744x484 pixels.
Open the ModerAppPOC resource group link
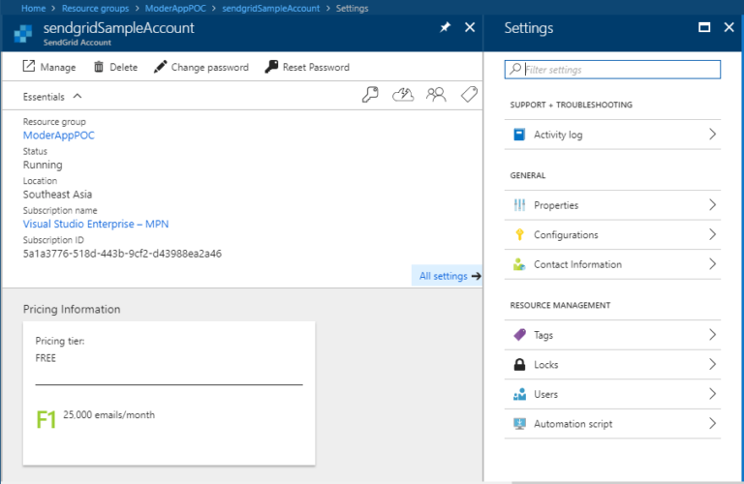[59, 136]
